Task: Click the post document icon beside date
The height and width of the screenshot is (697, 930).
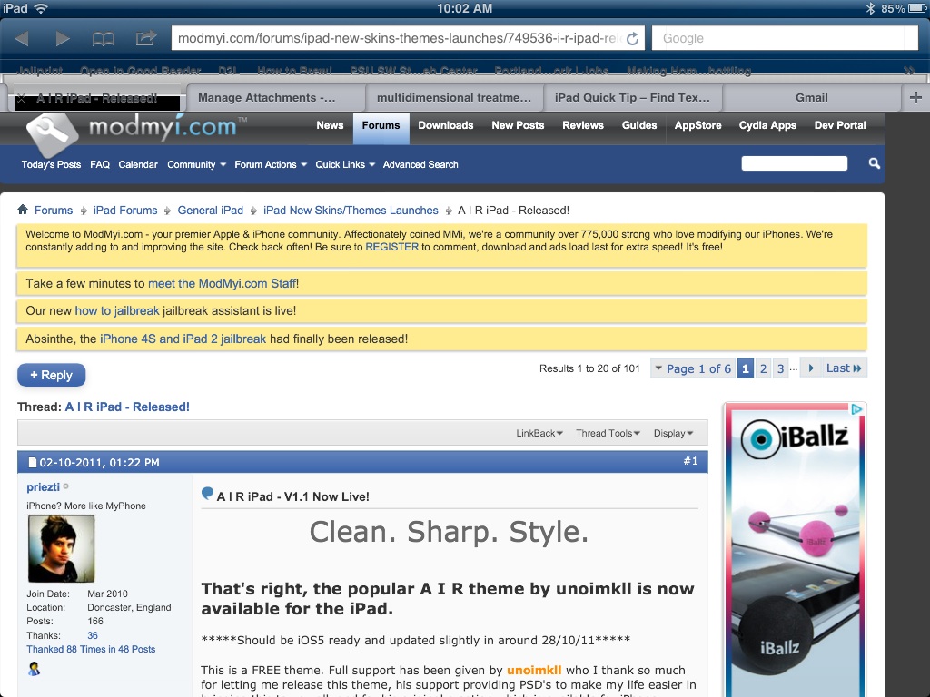Action: point(32,462)
